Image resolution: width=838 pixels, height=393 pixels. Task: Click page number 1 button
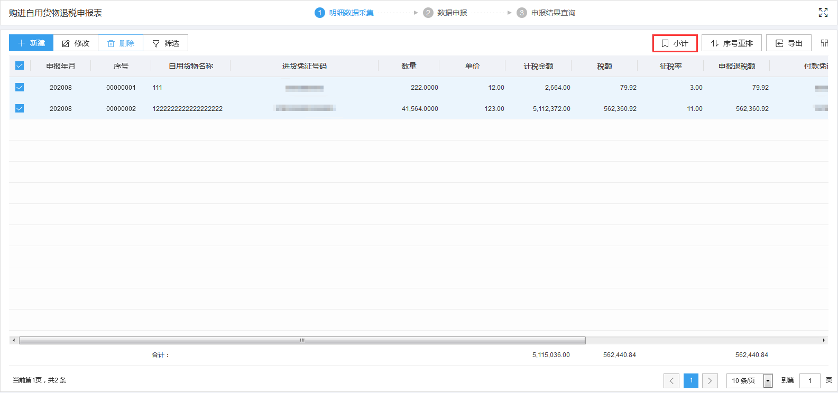pos(691,380)
